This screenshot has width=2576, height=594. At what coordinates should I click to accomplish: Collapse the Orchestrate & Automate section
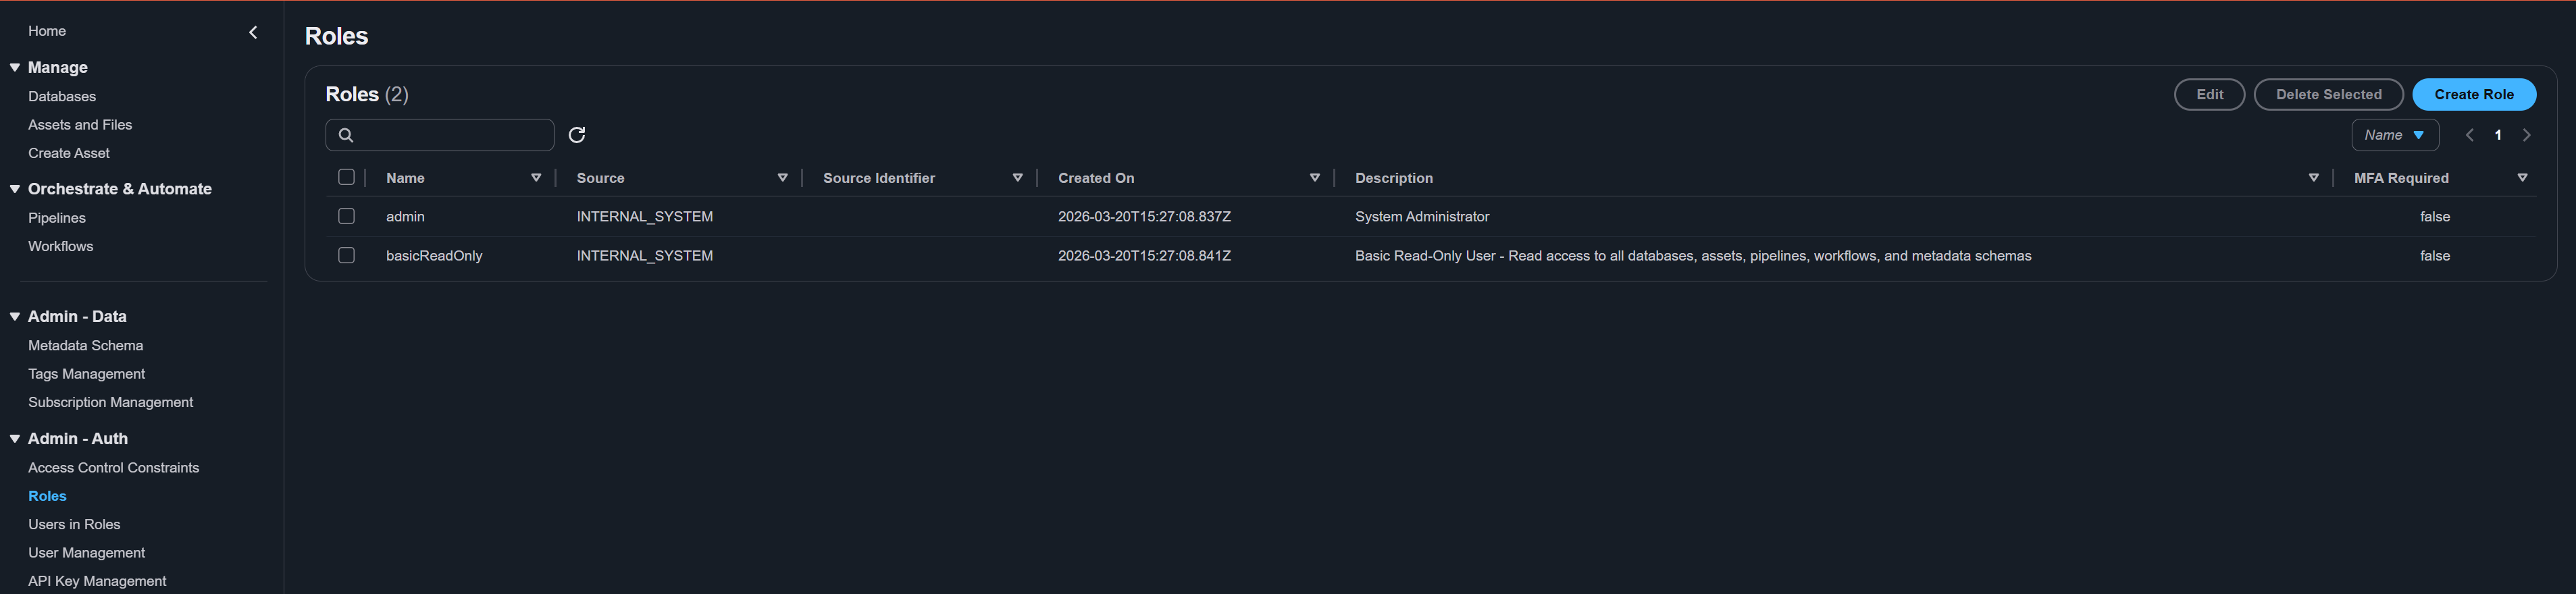(15, 189)
